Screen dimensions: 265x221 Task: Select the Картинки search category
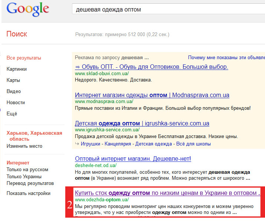pos(17,69)
